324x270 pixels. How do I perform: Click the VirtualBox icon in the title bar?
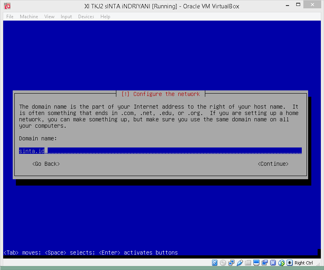click(x=7, y=6)
